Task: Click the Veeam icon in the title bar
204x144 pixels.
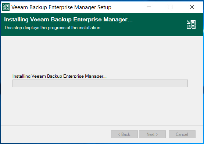Action: tap(6, 7)
